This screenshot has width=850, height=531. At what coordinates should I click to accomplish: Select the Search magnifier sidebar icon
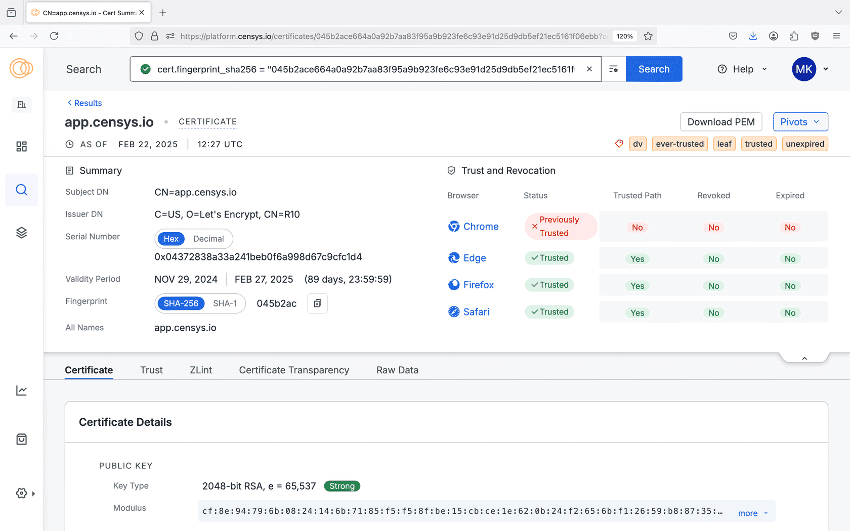click(21, 190)
